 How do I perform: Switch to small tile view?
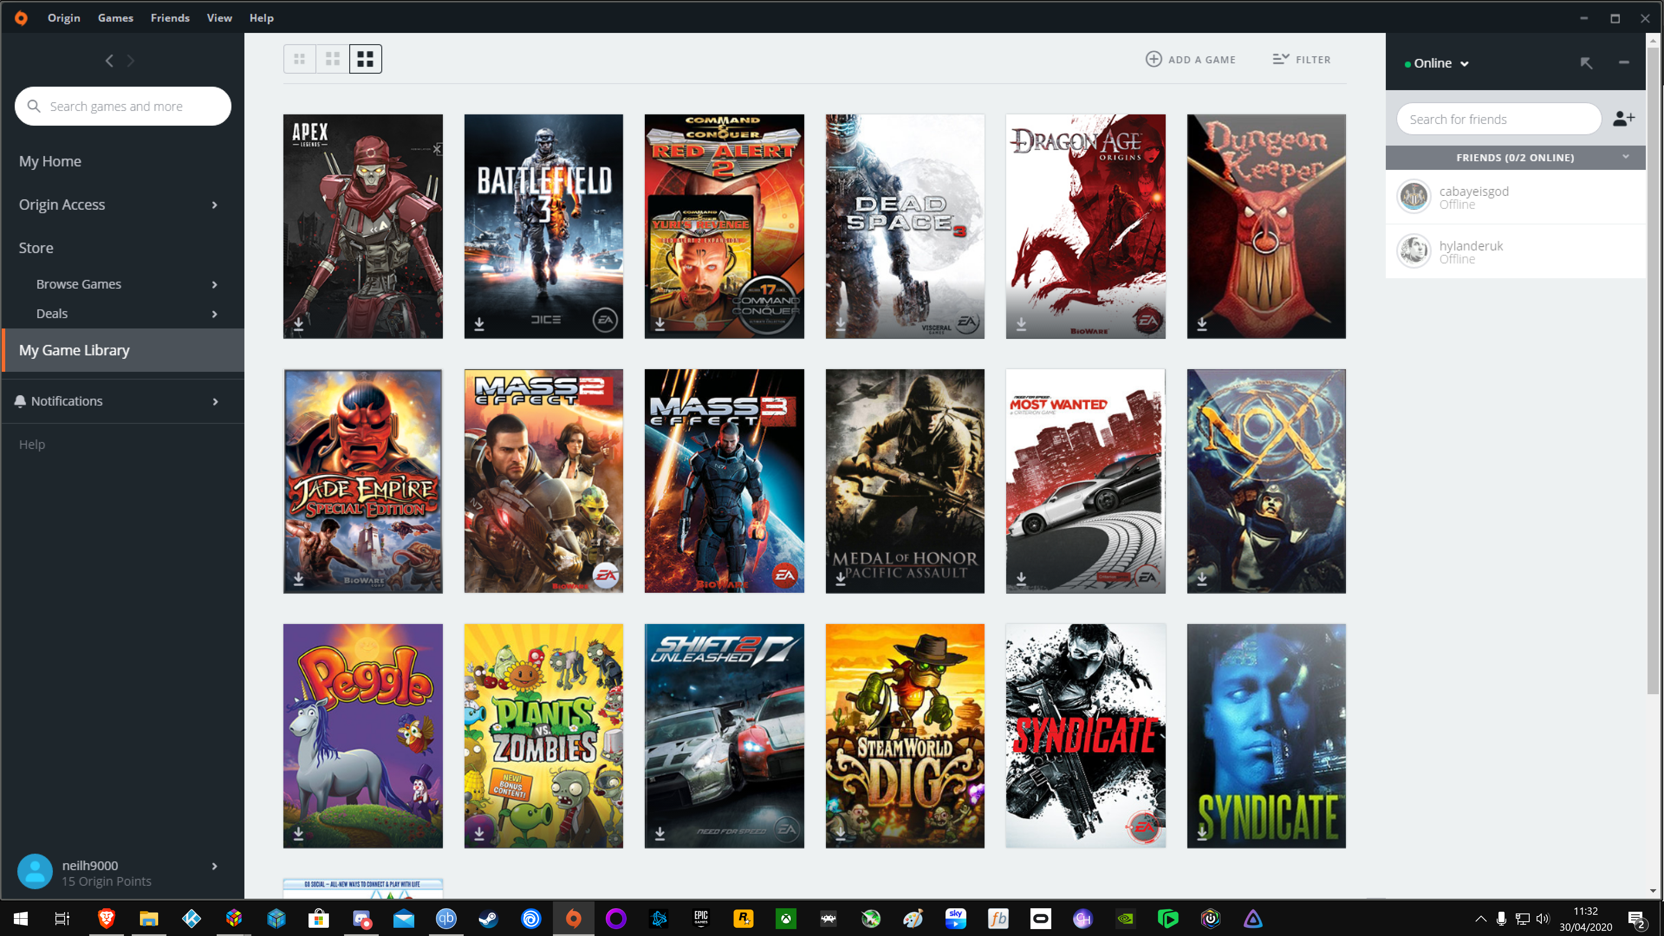[x=300, y=59]
